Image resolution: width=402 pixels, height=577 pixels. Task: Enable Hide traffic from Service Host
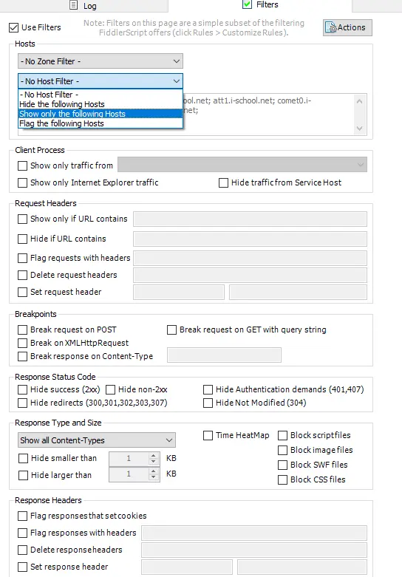coord(223,183)
